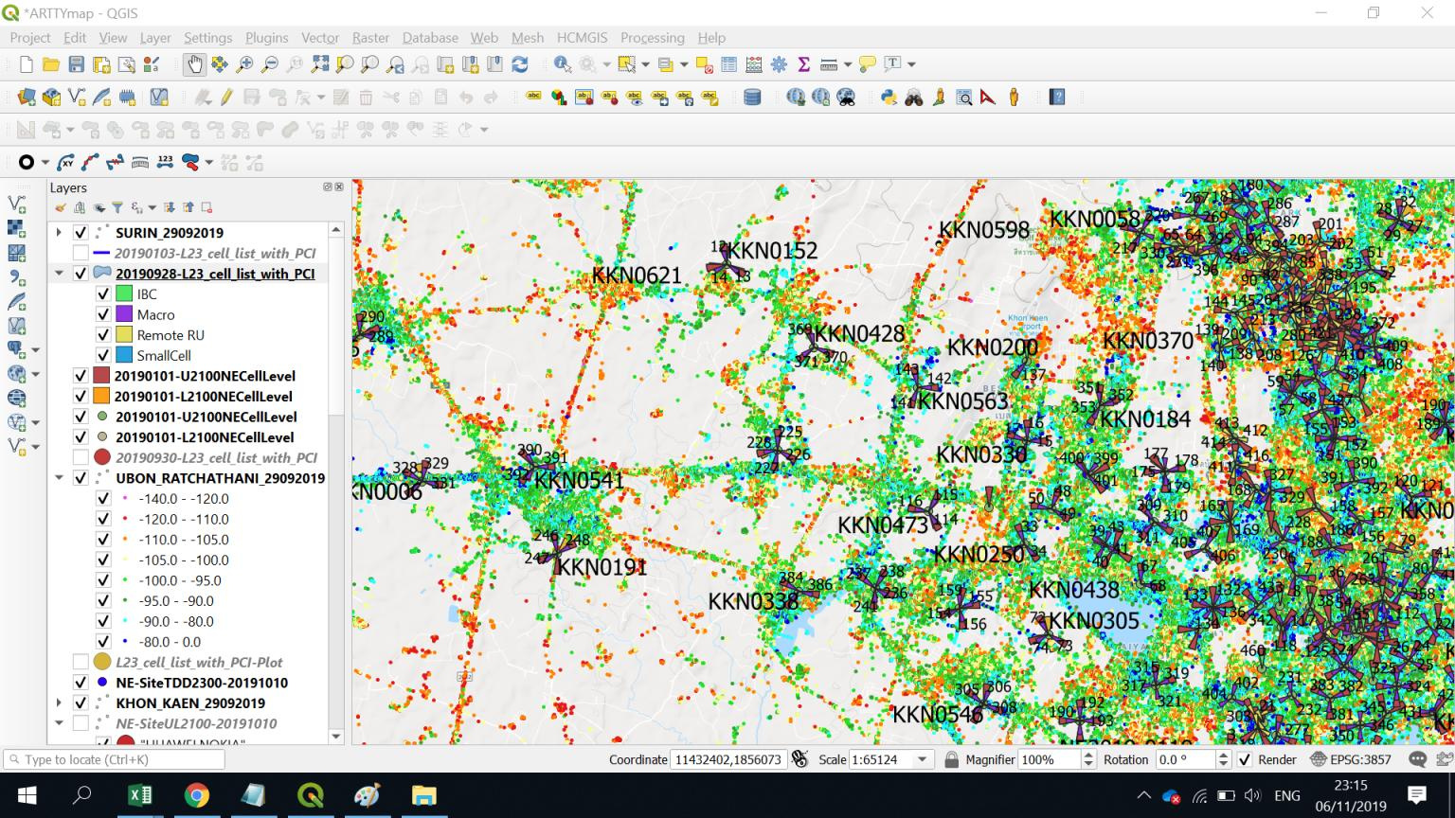Expand the SURIN_29092019 layer tree
This screenshot has height=818, width=1455.
(x=59, y=233)
